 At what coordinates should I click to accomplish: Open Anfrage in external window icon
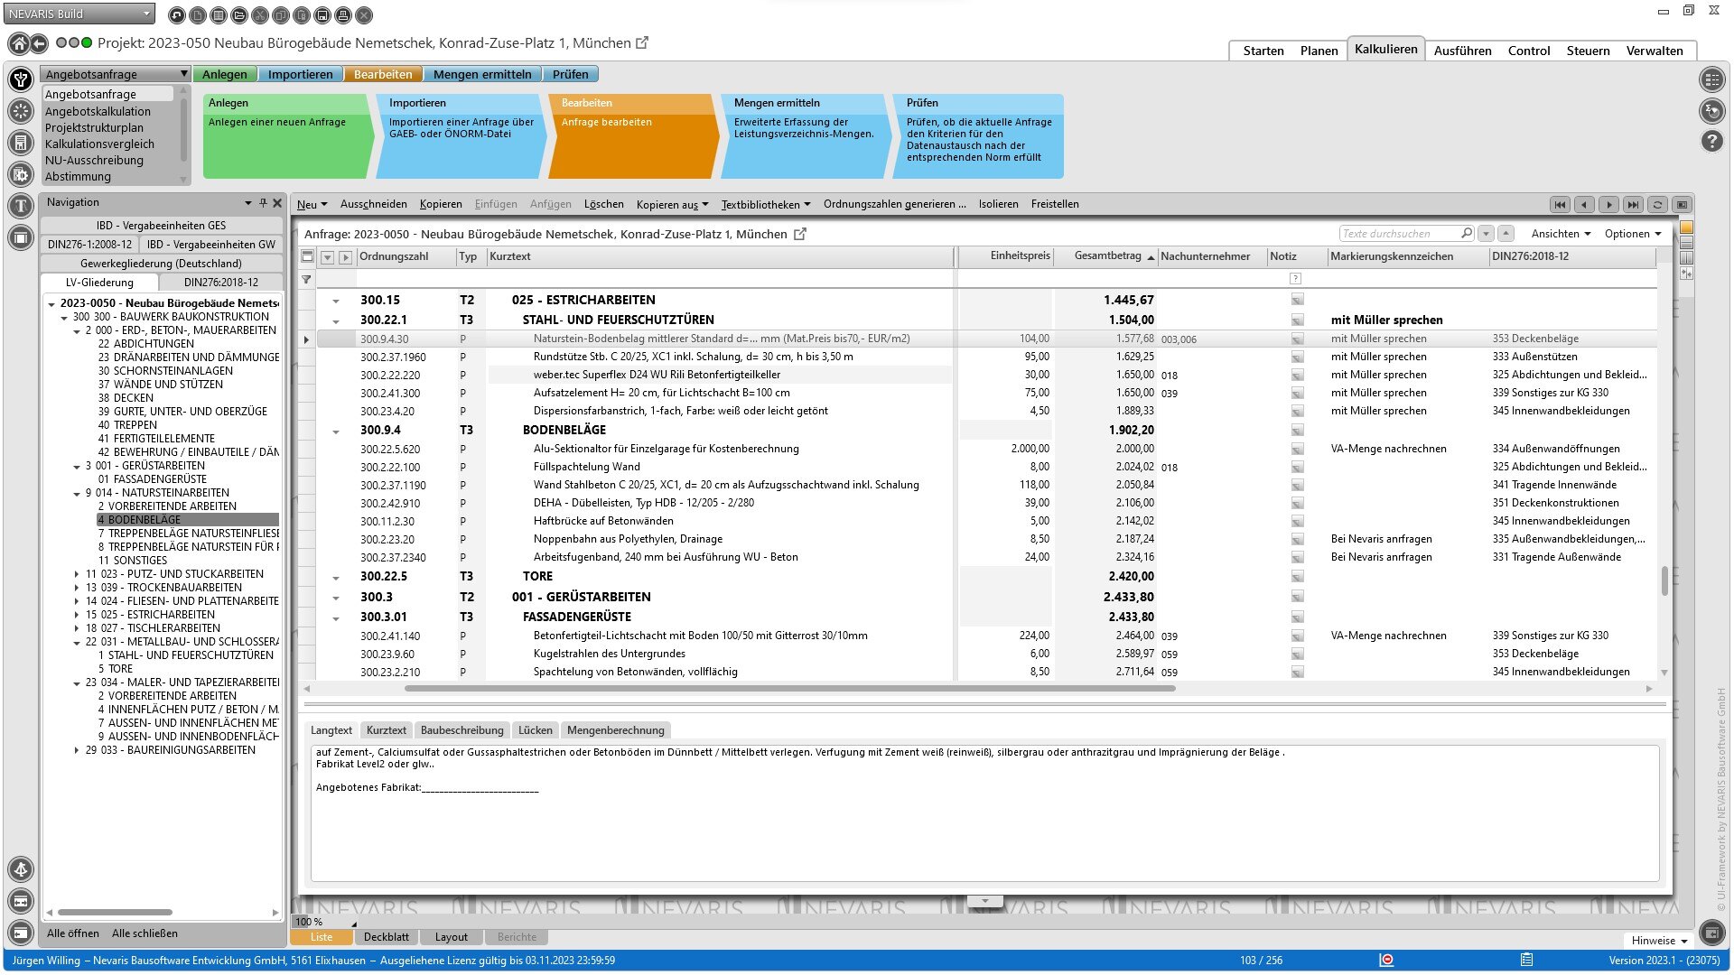pos(799,234)
